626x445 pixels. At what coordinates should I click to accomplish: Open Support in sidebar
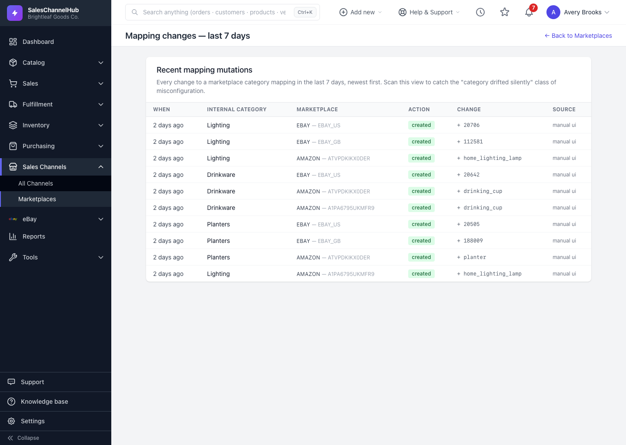(56, 382)
